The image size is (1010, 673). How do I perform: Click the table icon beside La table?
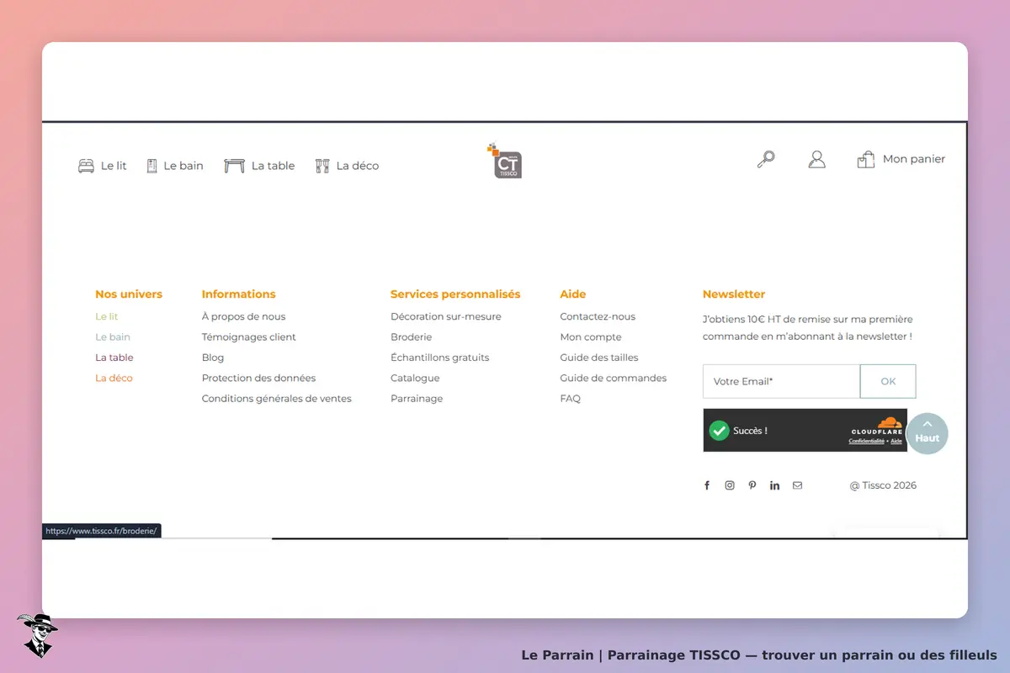tap(235, 166)
